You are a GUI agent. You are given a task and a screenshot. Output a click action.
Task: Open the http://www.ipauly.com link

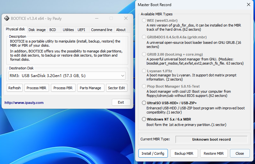pos(24,103)
